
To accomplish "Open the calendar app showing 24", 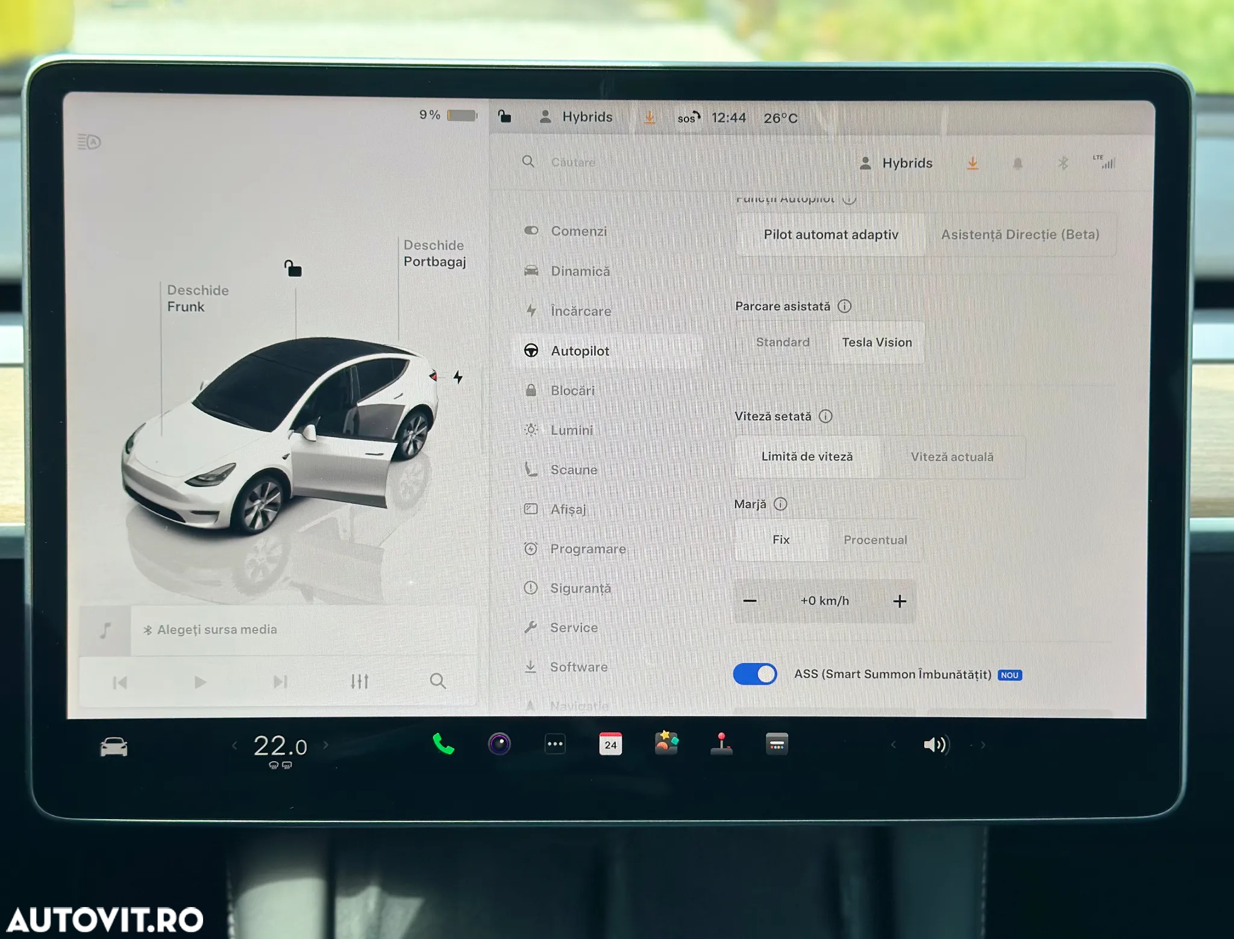I will (610, 744).
